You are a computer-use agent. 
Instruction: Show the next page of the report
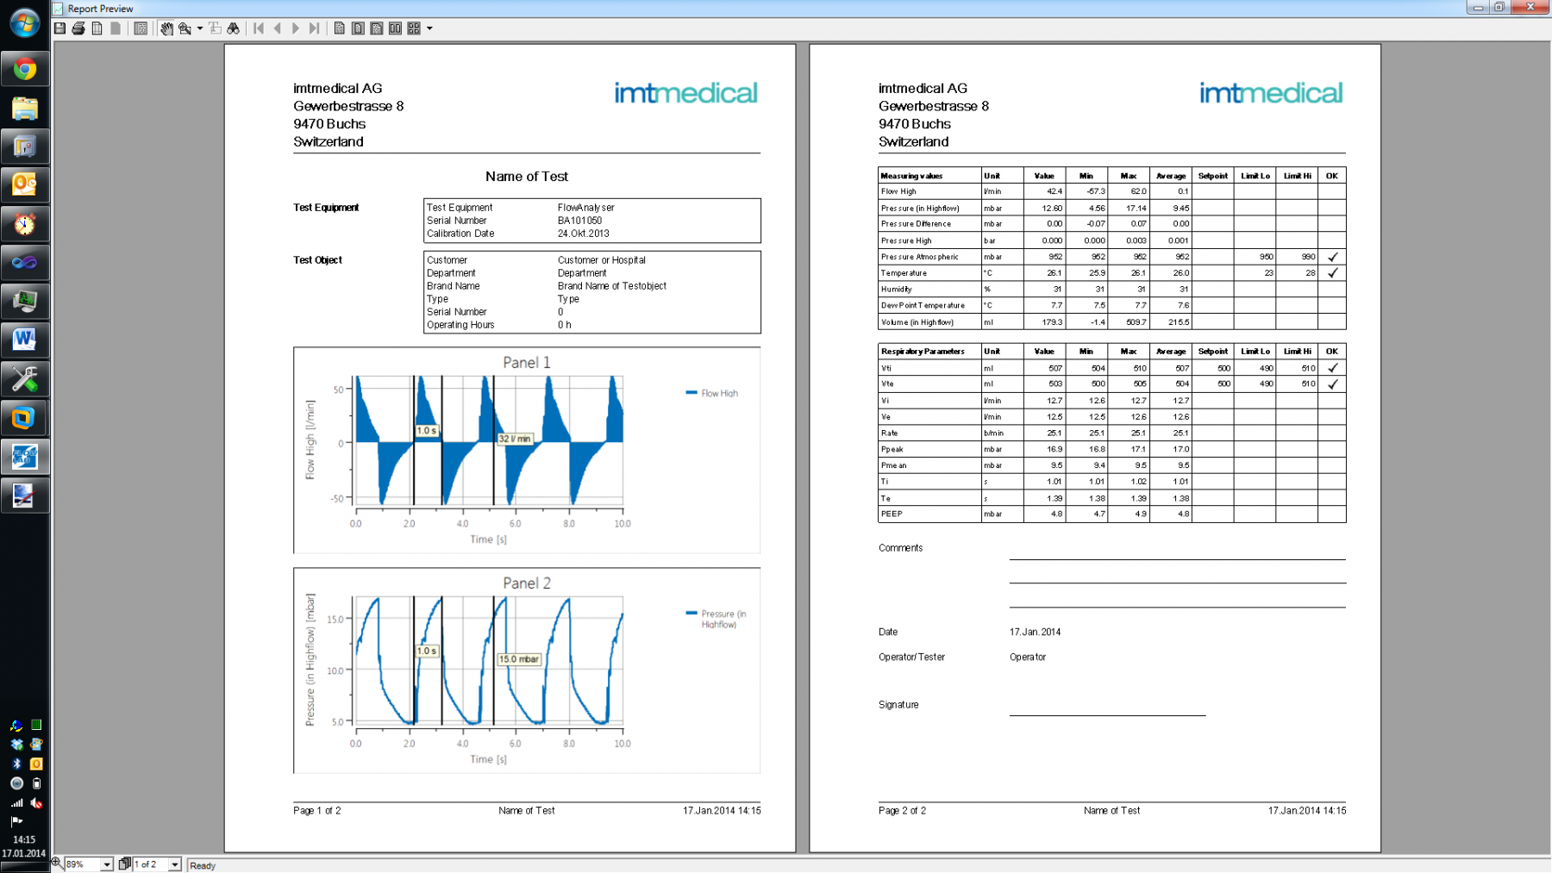pos(296,28)
